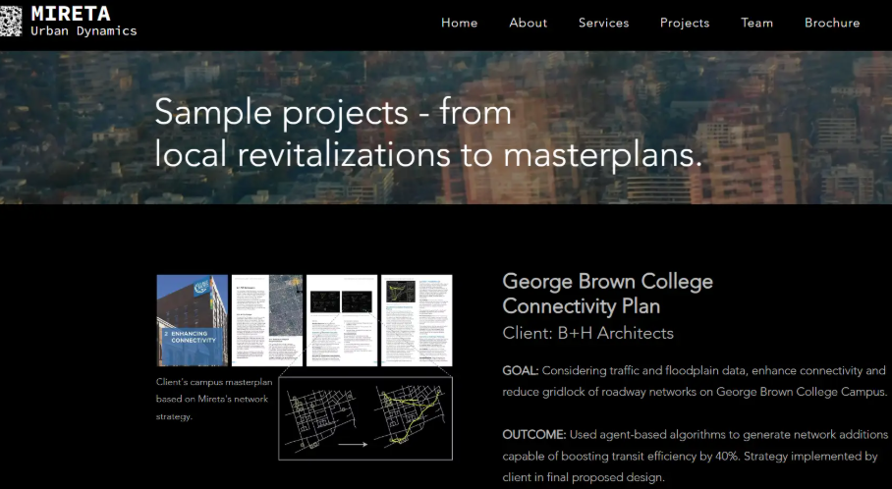Click the Mireta pixelated logo icon
Image resolution: width=892 pixels, height=489 pixels.
(11, 21)
